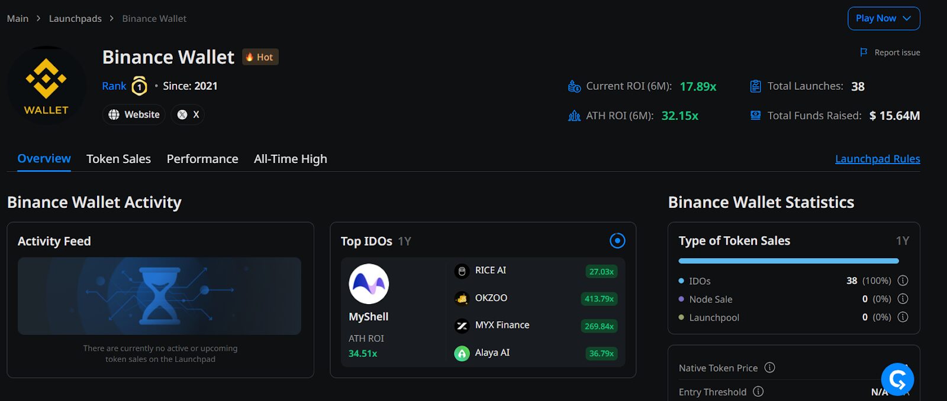Screen dimensions: 947x401
Task: Open the Launchpad Rules link
Action: coord(878,159)
